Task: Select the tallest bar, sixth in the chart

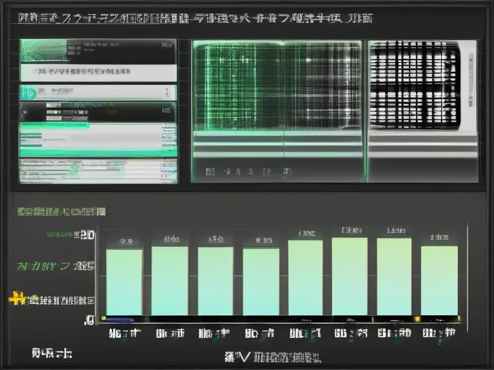Action: (350, 276)
